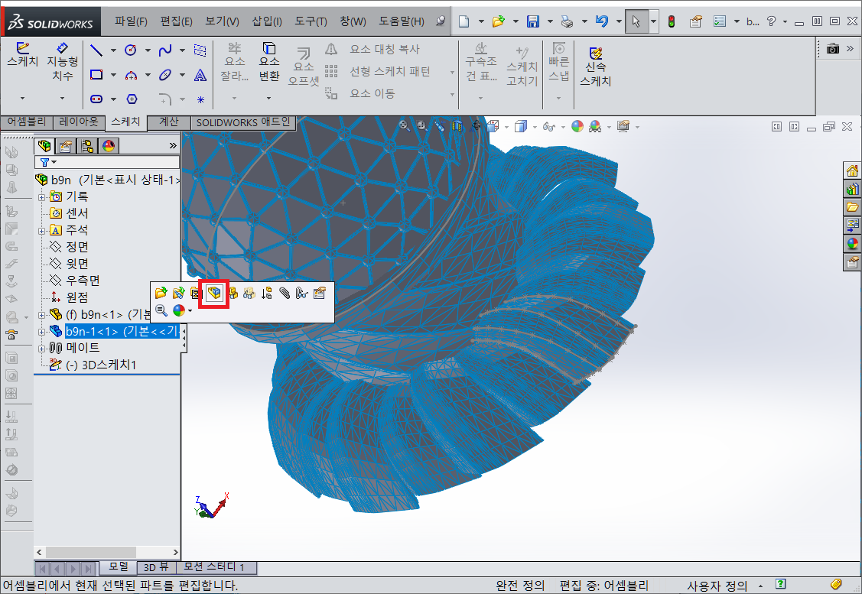Click Trim Entities (요소 잘라...) button
Image resolution: width=862 pixels, height=594 pixels.
235,62
